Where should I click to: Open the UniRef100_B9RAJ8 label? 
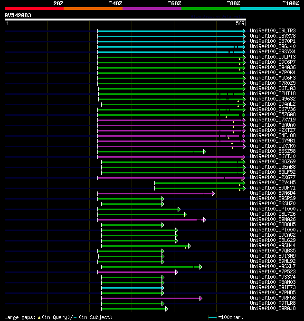273,309
